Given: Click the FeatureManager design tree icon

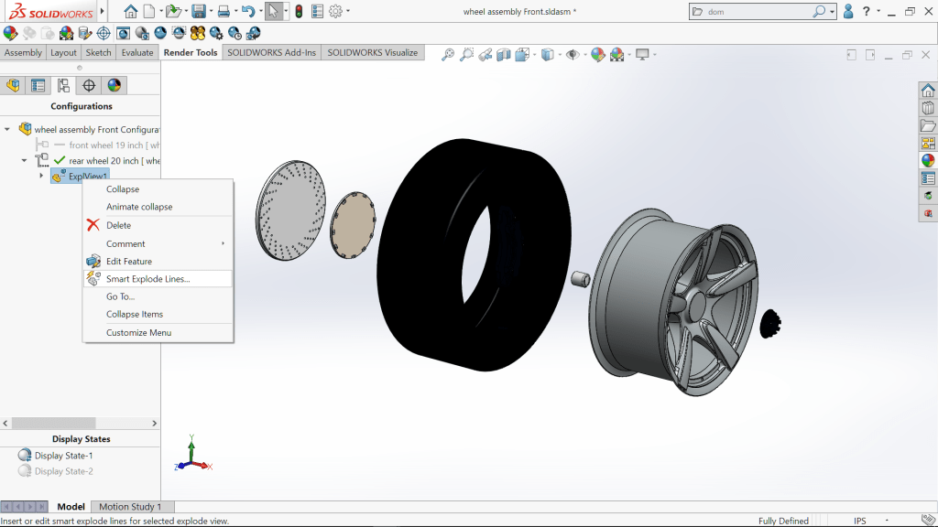Looking at the screenshot, I should (x=13, y=85).
